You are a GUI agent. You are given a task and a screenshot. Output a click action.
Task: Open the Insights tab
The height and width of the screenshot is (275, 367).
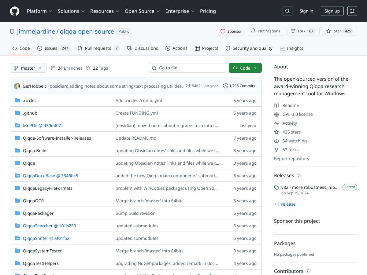(291, 48)
